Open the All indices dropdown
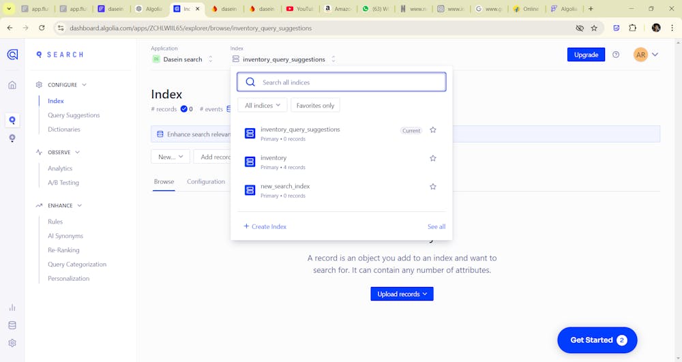Viewport: 682px width, 362px height. tap(263, 105)
